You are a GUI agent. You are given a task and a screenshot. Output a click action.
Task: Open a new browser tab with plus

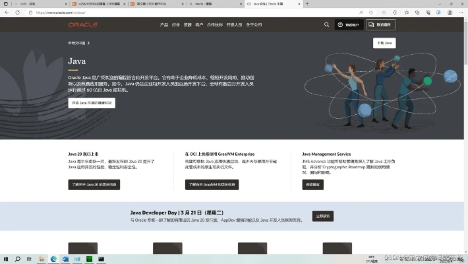[307, 4]
